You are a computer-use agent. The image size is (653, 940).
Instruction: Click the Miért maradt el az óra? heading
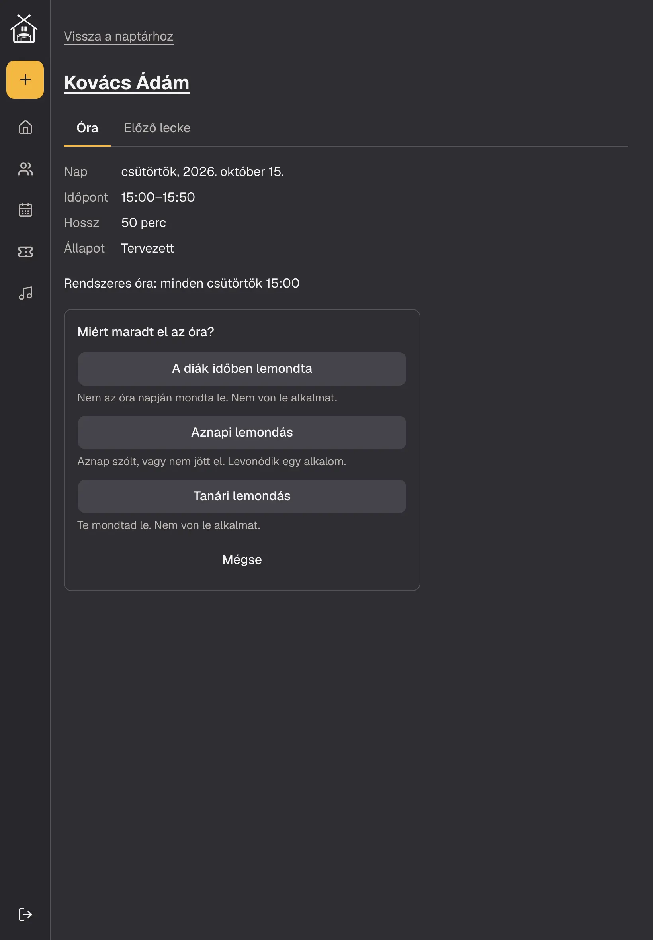pyautogui.click(x=146, y=332)
